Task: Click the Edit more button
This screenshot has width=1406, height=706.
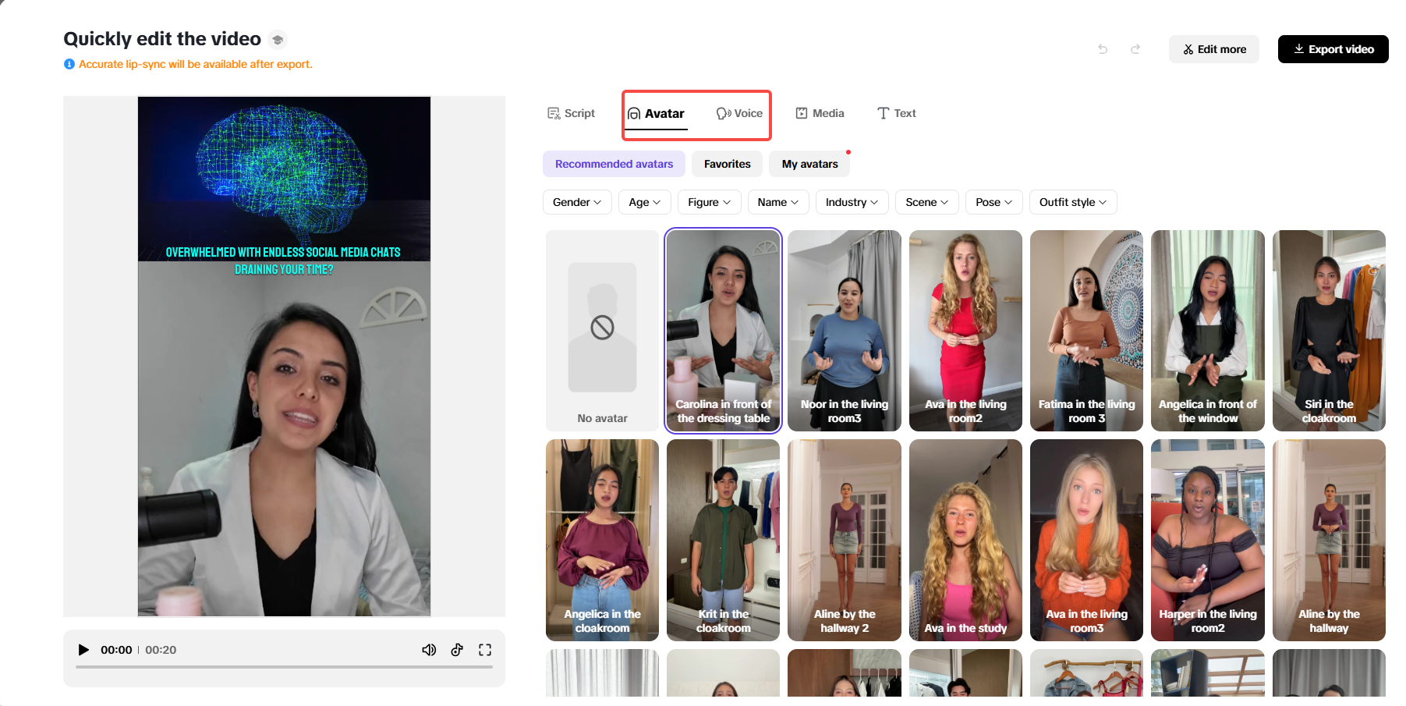Action: pyautogui.click(x=1213, y=48)
